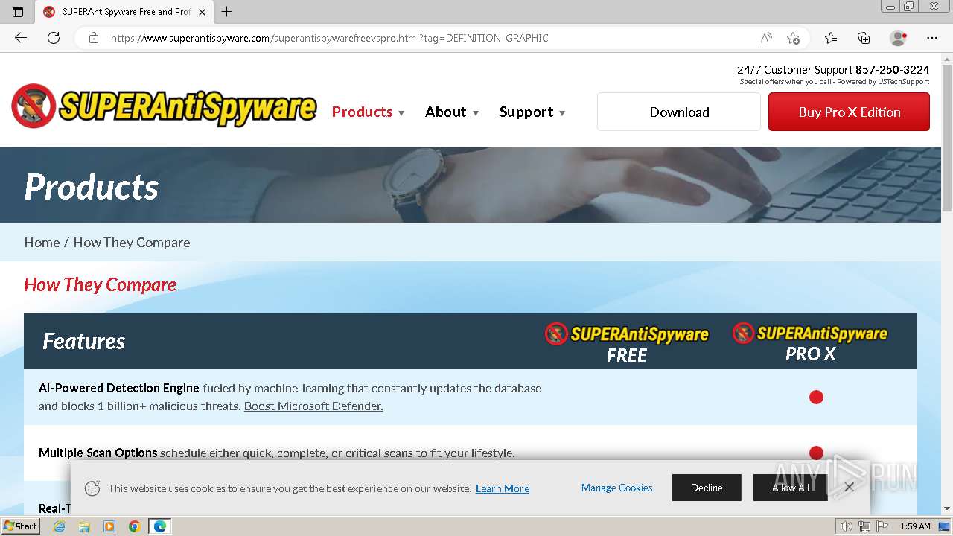Screen dimensions: 953x536
Task: Select Multiple Scan Options feature text
Action: point(98,453)
